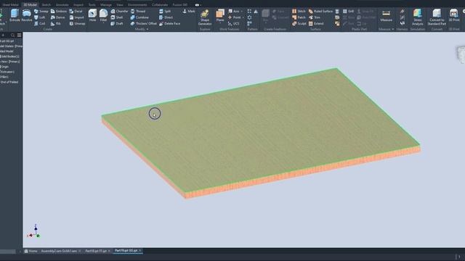Open the Inspect ribbon tab
465x261 pixels.
pyautogui.click(x=78, y=5)
